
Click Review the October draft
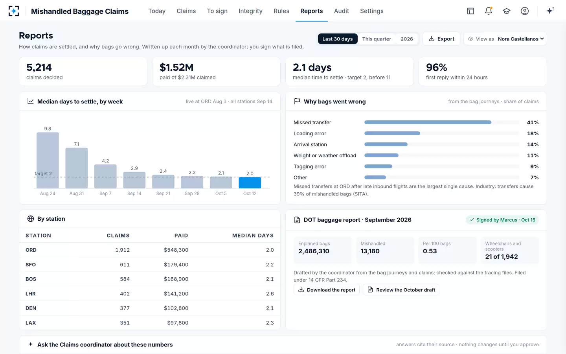(x=401, y=290)
